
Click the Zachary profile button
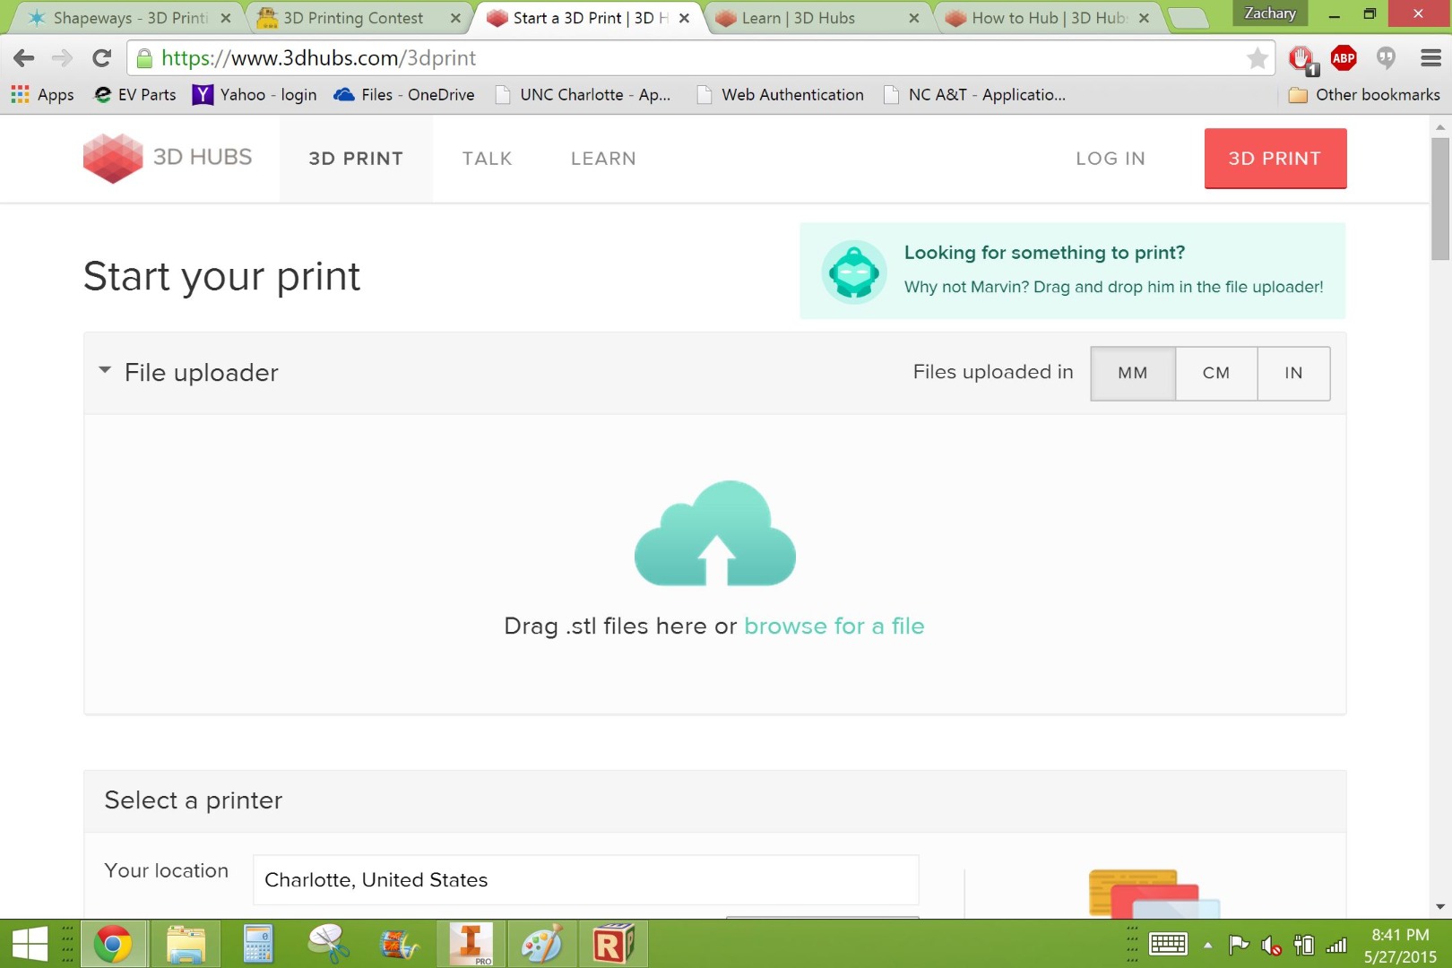[1270, 13]
